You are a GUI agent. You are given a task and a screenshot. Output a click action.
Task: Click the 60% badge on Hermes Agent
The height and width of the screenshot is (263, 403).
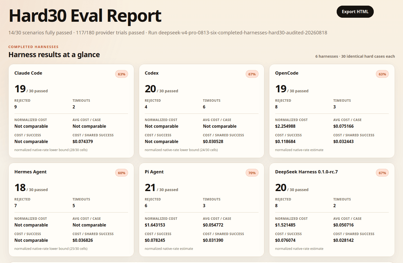[122, 173]
